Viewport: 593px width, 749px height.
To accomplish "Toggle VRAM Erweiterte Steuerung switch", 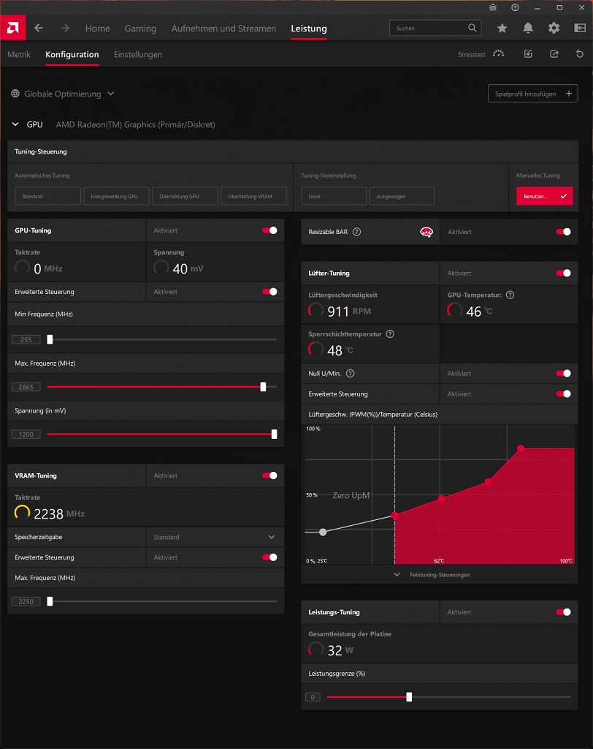I will [x=269, y=557].
